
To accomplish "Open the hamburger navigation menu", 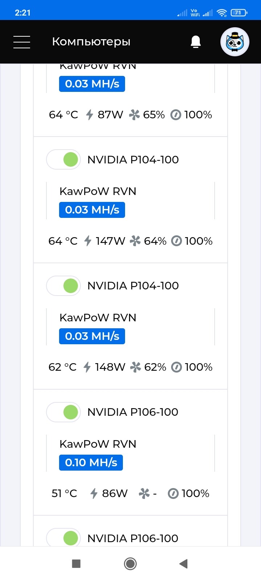I will pyautogui.click(x=22, y=42).
